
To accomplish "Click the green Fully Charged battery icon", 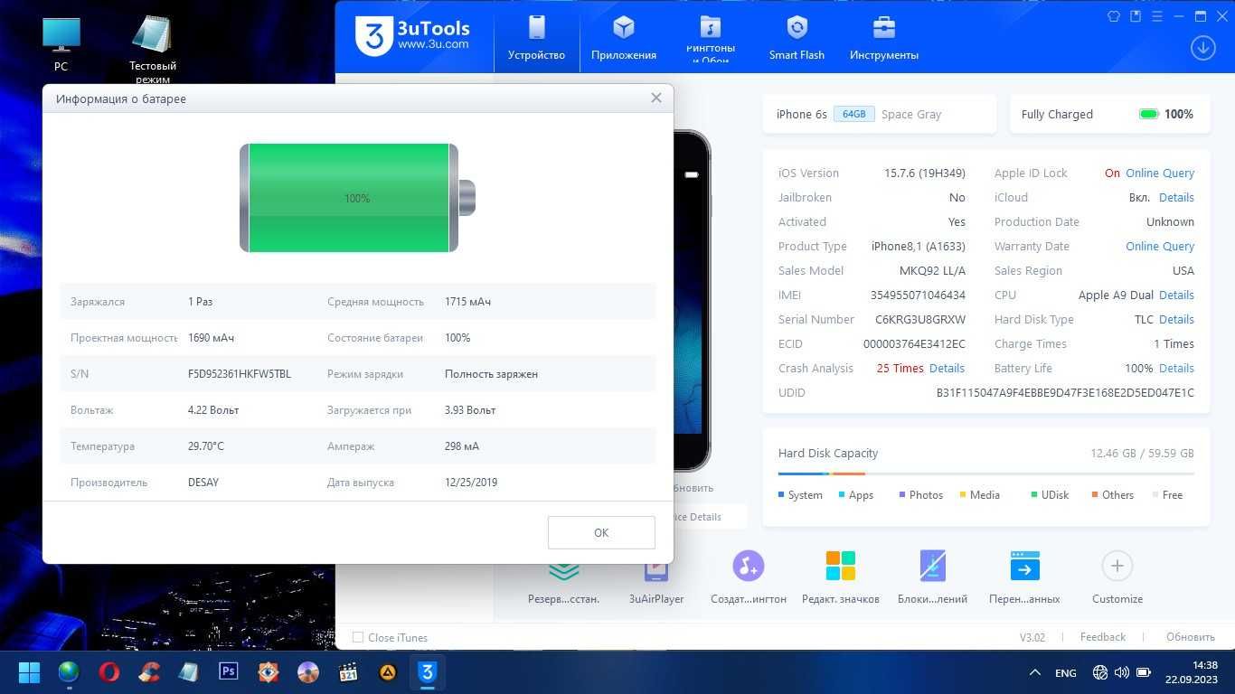I will (x=1149, y=115).
